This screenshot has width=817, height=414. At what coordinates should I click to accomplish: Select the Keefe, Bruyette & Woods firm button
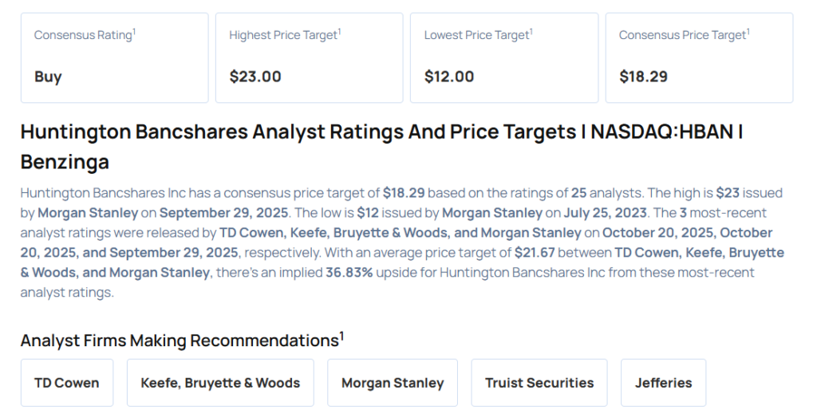click(220, 383)
